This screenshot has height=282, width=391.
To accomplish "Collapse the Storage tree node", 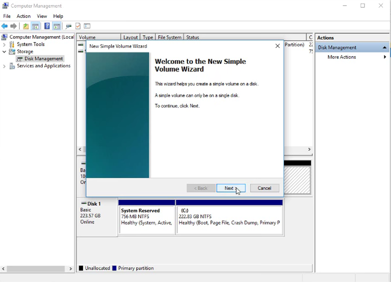I will 4,52.
